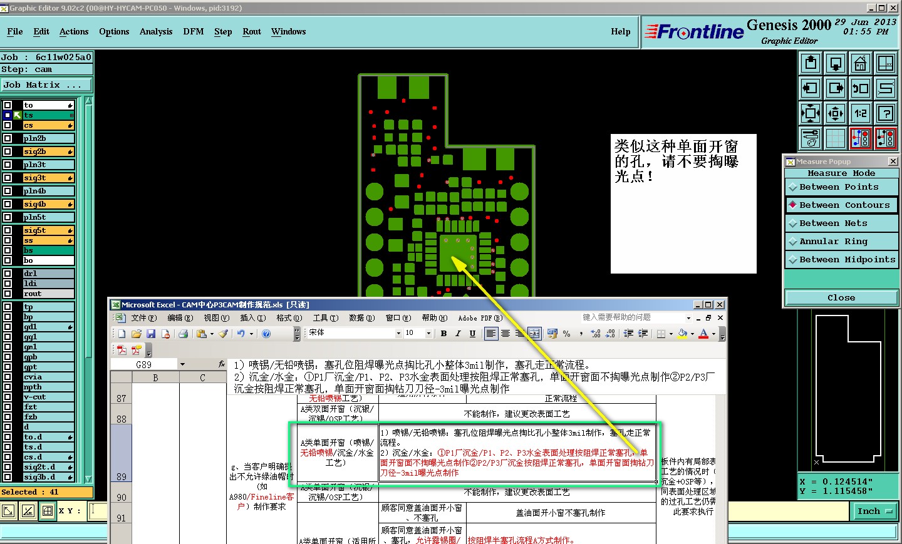Image resolution: width=902 pixels, height=544 pixels.
Task: Open the wrench and palette settings icon
Action: point(811,138)
